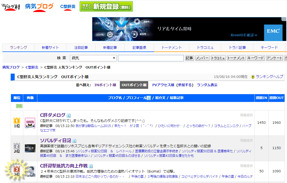Image resolution: width=287 pixels, height=183 pixels.
Task: Open the ランキング tab
Action: click(18, 47)
